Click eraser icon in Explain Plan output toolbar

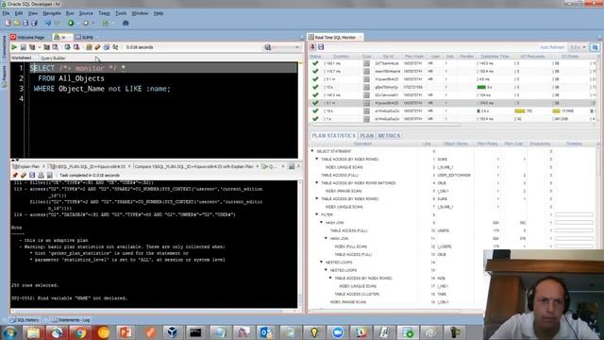(24, 175)
